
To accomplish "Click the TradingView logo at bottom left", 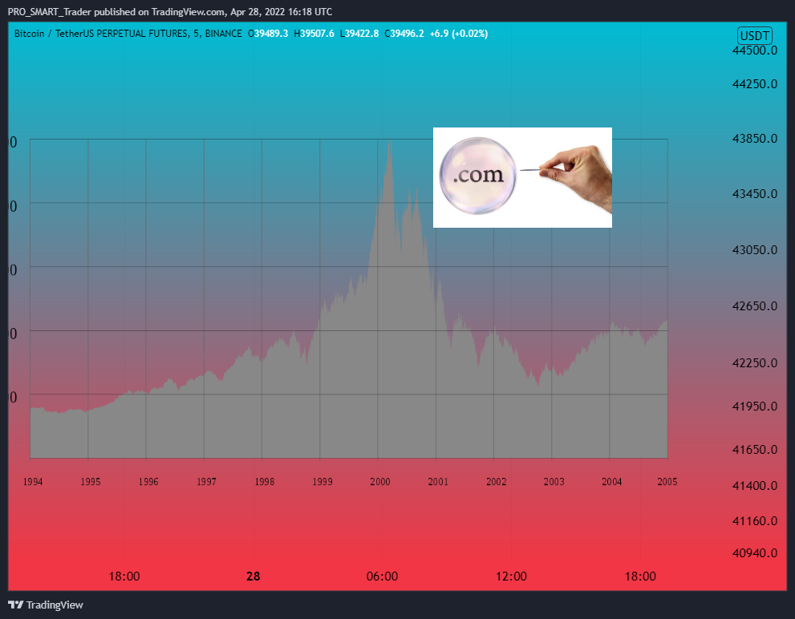I will (46, 605).
